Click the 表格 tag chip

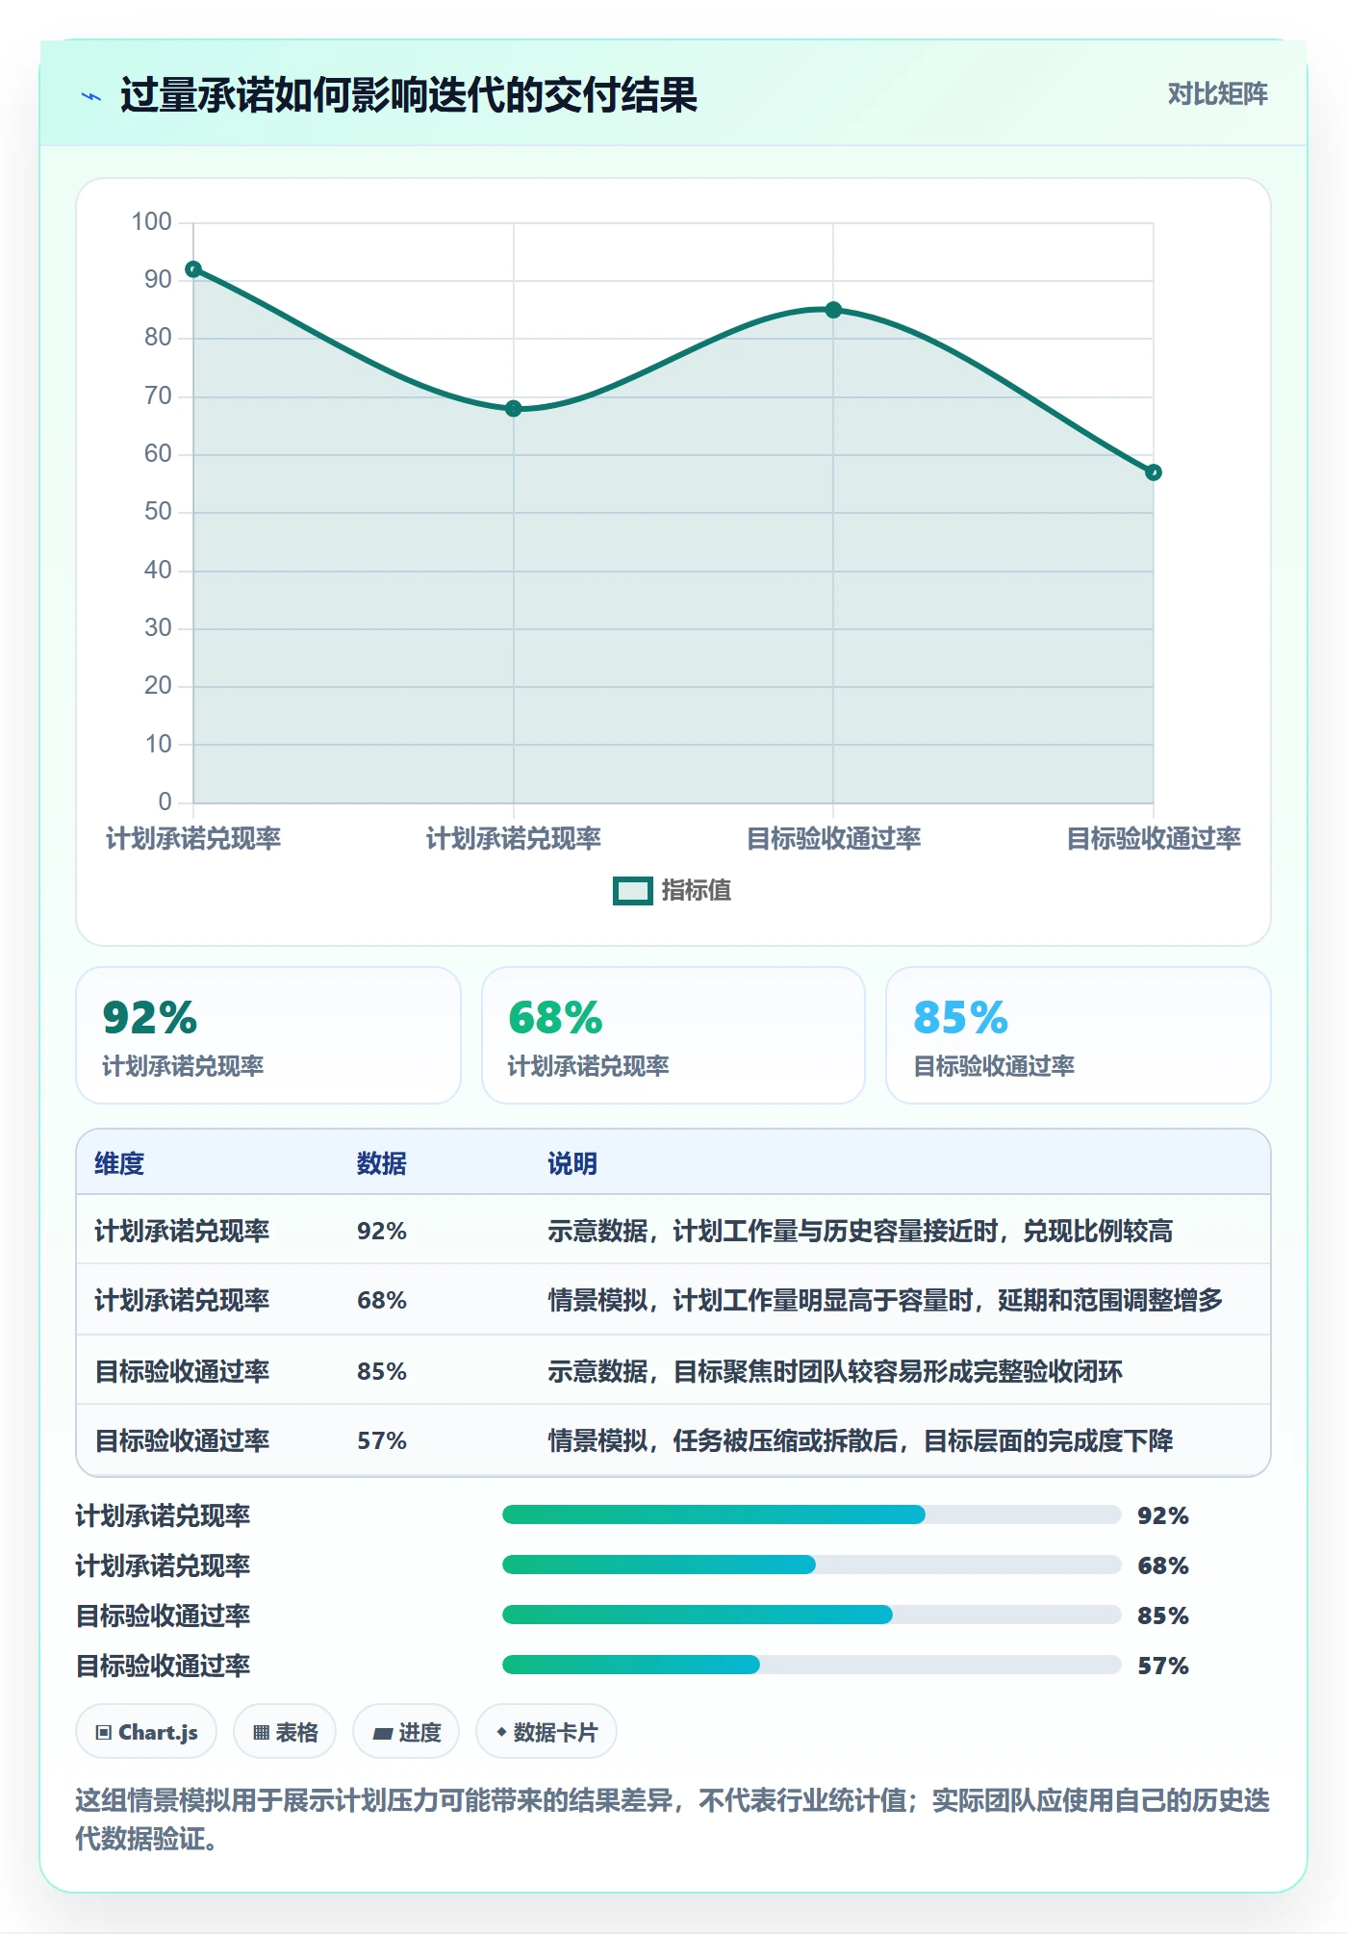point(285,1732)
